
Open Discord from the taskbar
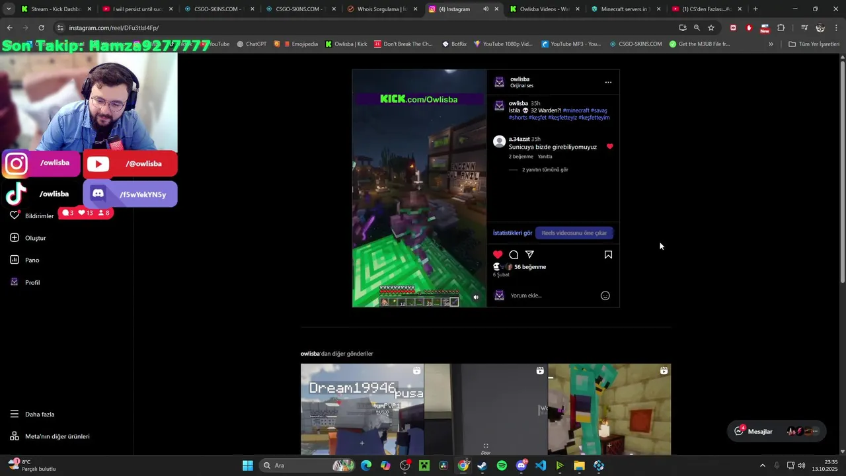pyautogui.click(x=521, y=465)
